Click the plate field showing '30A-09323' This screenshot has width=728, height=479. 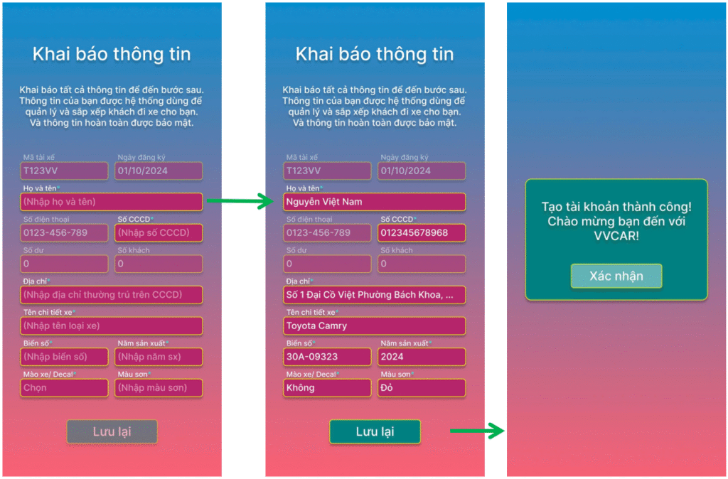327,357
